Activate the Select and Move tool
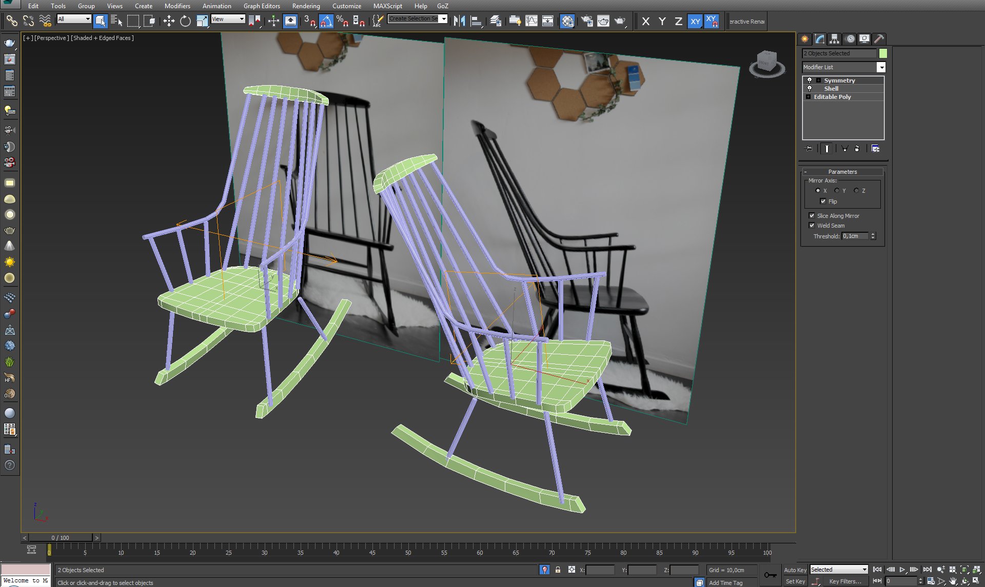The image size is (985, 587). pos(169,21)
